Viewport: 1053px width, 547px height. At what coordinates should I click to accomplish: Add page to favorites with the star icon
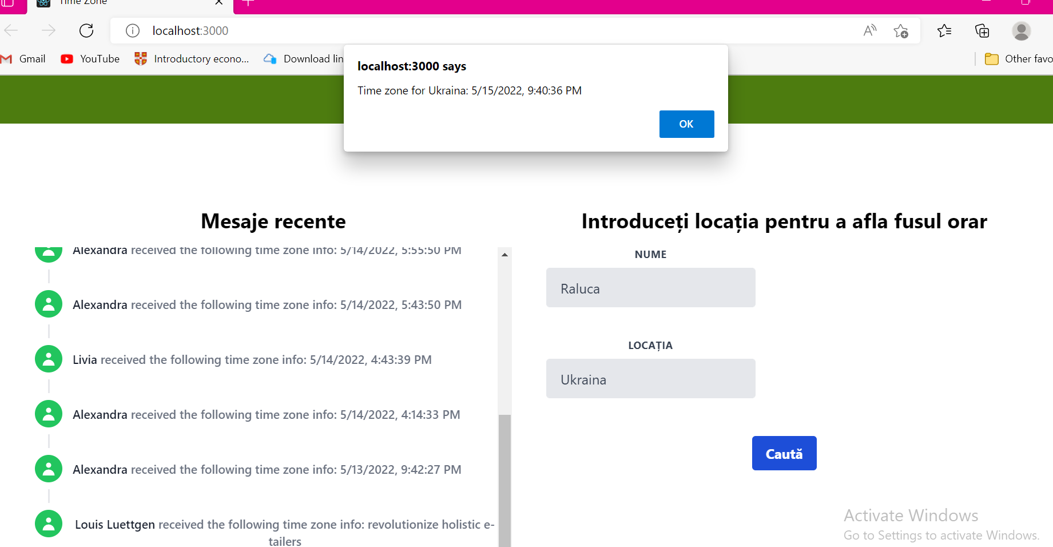coord(901,30)
